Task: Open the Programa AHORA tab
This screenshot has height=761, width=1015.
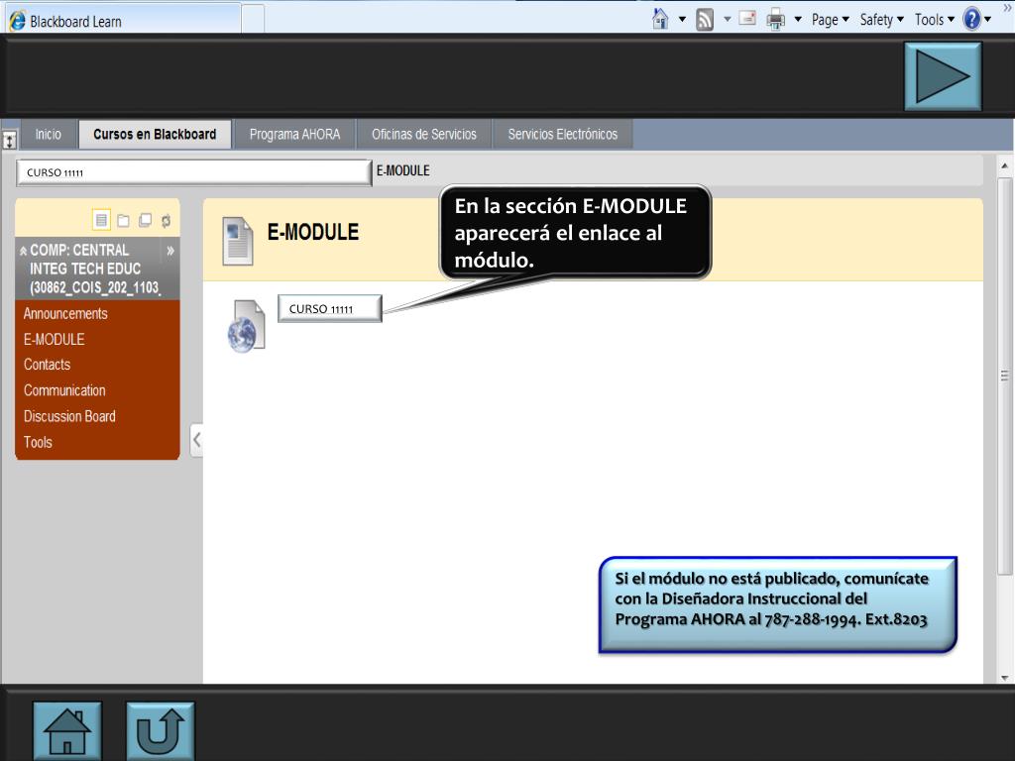Action: coord(294,134)
